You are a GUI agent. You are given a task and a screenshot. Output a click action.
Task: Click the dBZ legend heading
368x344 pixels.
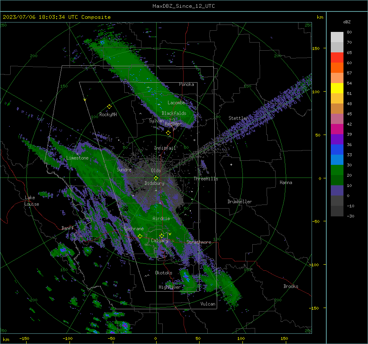pos(347,22)
